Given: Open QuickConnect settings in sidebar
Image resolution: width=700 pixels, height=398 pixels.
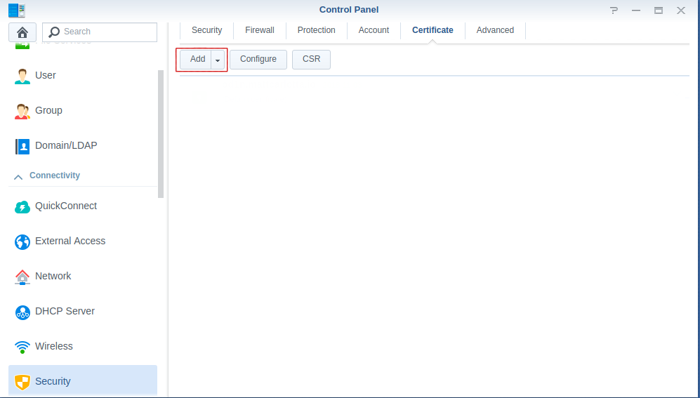Looking at the screenshot, I should [83, 206].
